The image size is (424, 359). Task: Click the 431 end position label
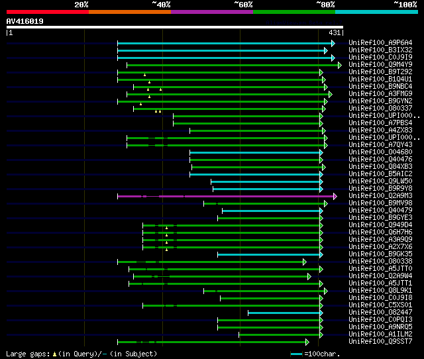(x=335, y=32)
